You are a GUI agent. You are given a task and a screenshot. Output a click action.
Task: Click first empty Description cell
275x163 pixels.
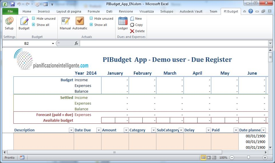[x=44, y=136]
